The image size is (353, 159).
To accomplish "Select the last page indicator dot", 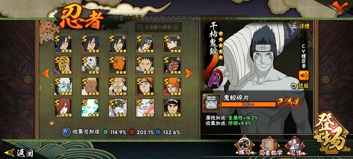I will (x=188, y=123).
